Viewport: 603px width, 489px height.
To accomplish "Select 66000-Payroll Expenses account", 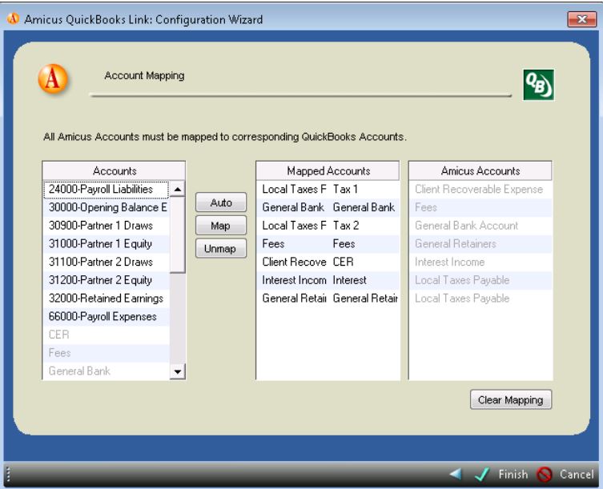I will click(107, 317).
